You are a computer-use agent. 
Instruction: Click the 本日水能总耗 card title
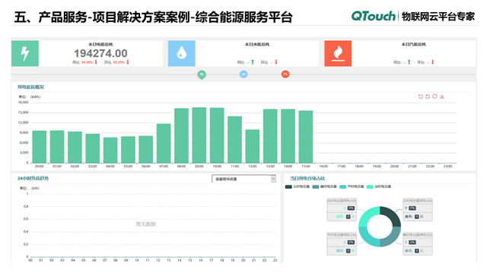[257, 44]
